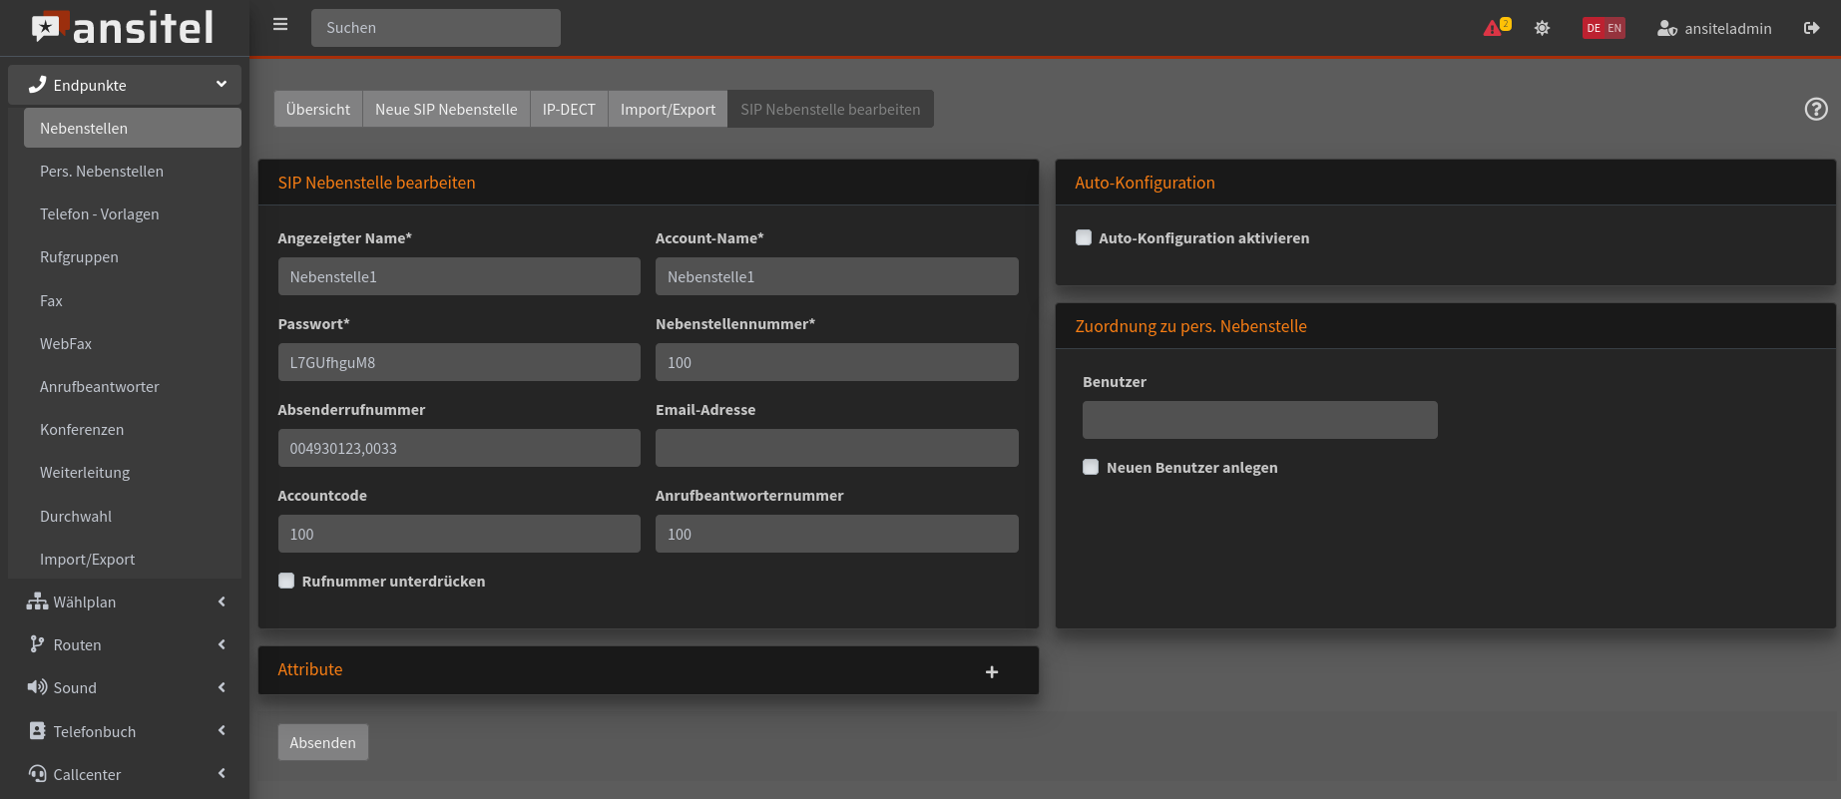Open the help question mark icon
The width and height of the screenshot is (1841, 799).
1816,110
